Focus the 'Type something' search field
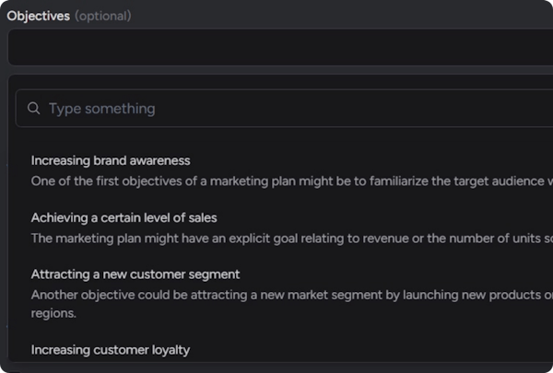This screenshot has width=553, height=373. pyautogui.click(x=276, y=109)
